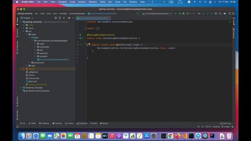Toggle Favorites tool window stripe
The height and width of the screenshot is (141, 251).
[x=17, y=115]
